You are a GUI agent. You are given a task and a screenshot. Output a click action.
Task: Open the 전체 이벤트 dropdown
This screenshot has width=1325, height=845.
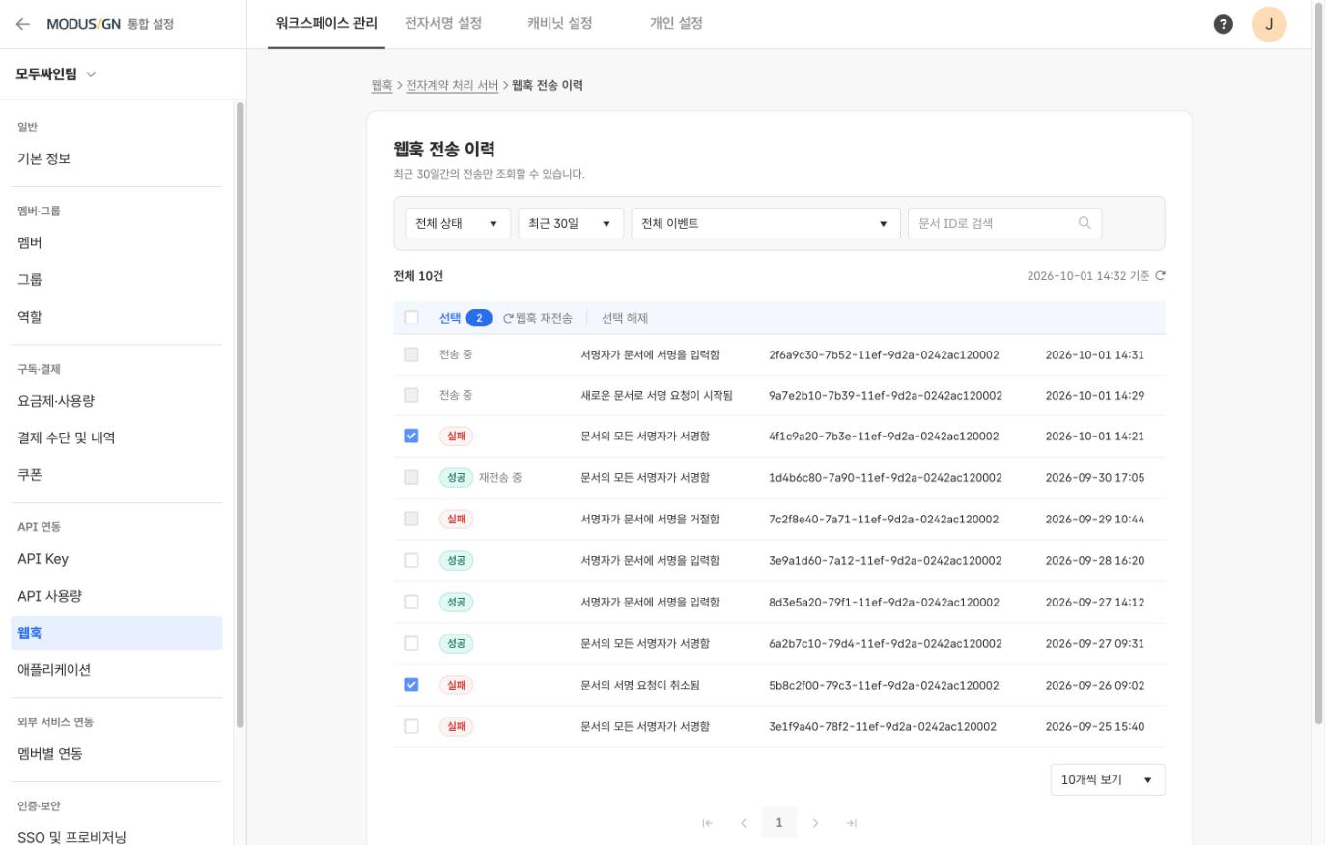coord(766,223)
